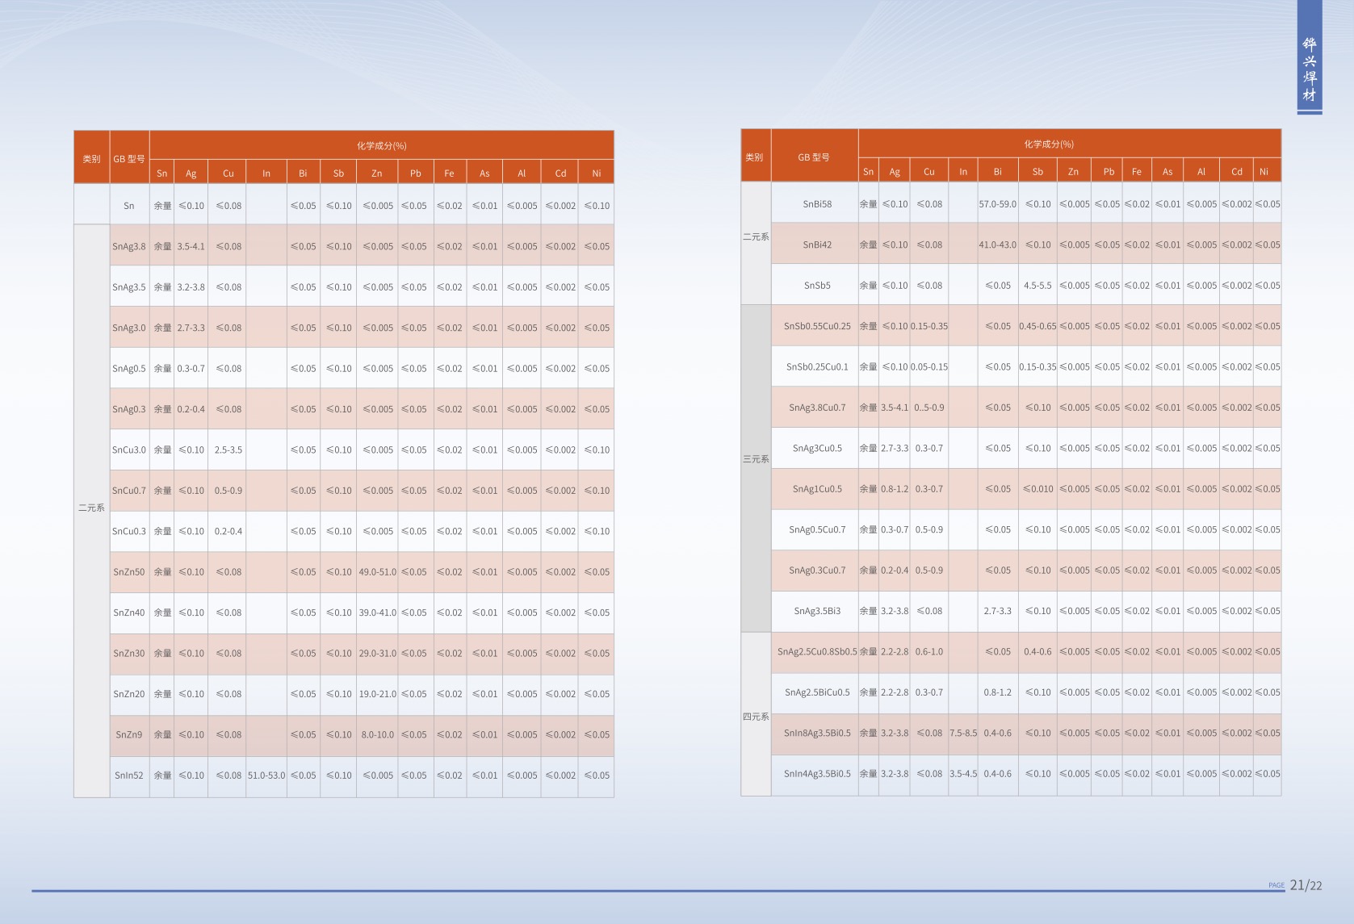This screenshot has width=1354, height=924.
Task: Click the 铧兴焊材 vertical label at top right
Action: [x=1309, y=69]
